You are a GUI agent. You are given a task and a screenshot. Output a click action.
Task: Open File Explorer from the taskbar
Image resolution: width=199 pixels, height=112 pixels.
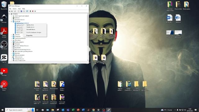53,110
